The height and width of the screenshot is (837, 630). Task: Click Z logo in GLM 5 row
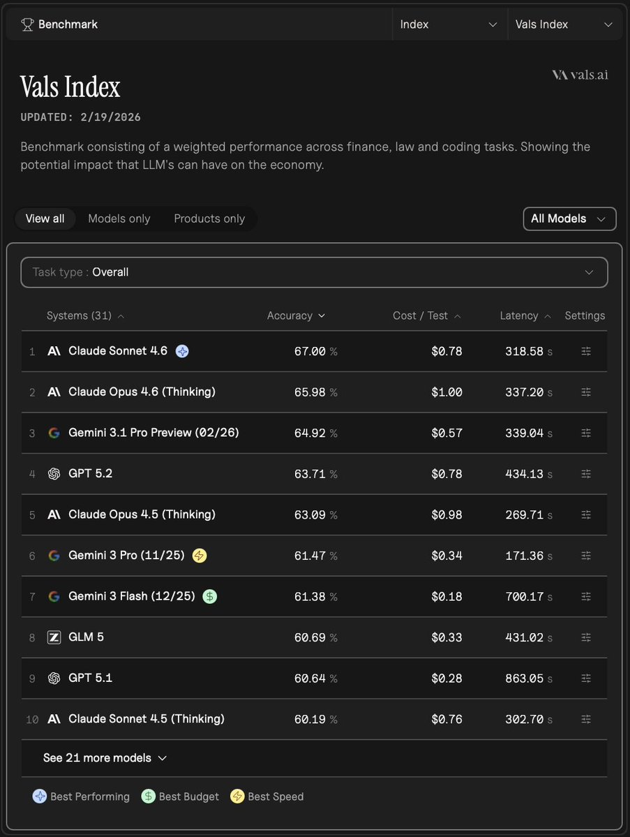tap(54, 637)
